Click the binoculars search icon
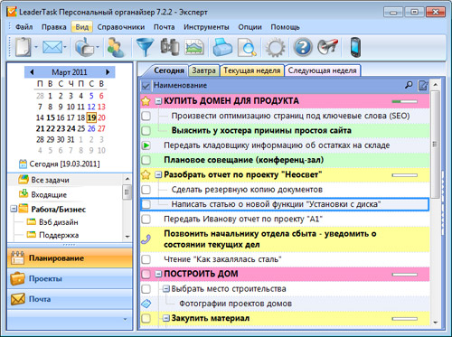Viewport: 452px width, 337px height. 170,47
